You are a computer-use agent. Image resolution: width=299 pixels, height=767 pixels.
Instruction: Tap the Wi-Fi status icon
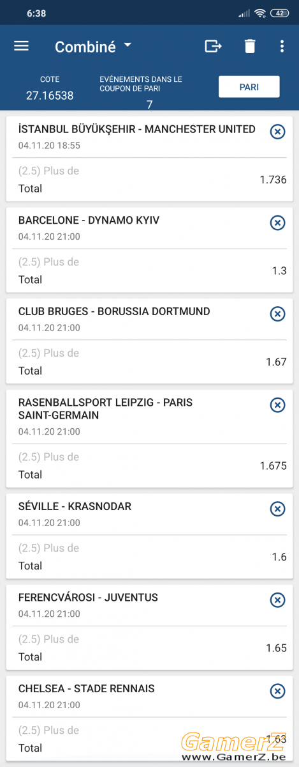(x=260, y=13)
